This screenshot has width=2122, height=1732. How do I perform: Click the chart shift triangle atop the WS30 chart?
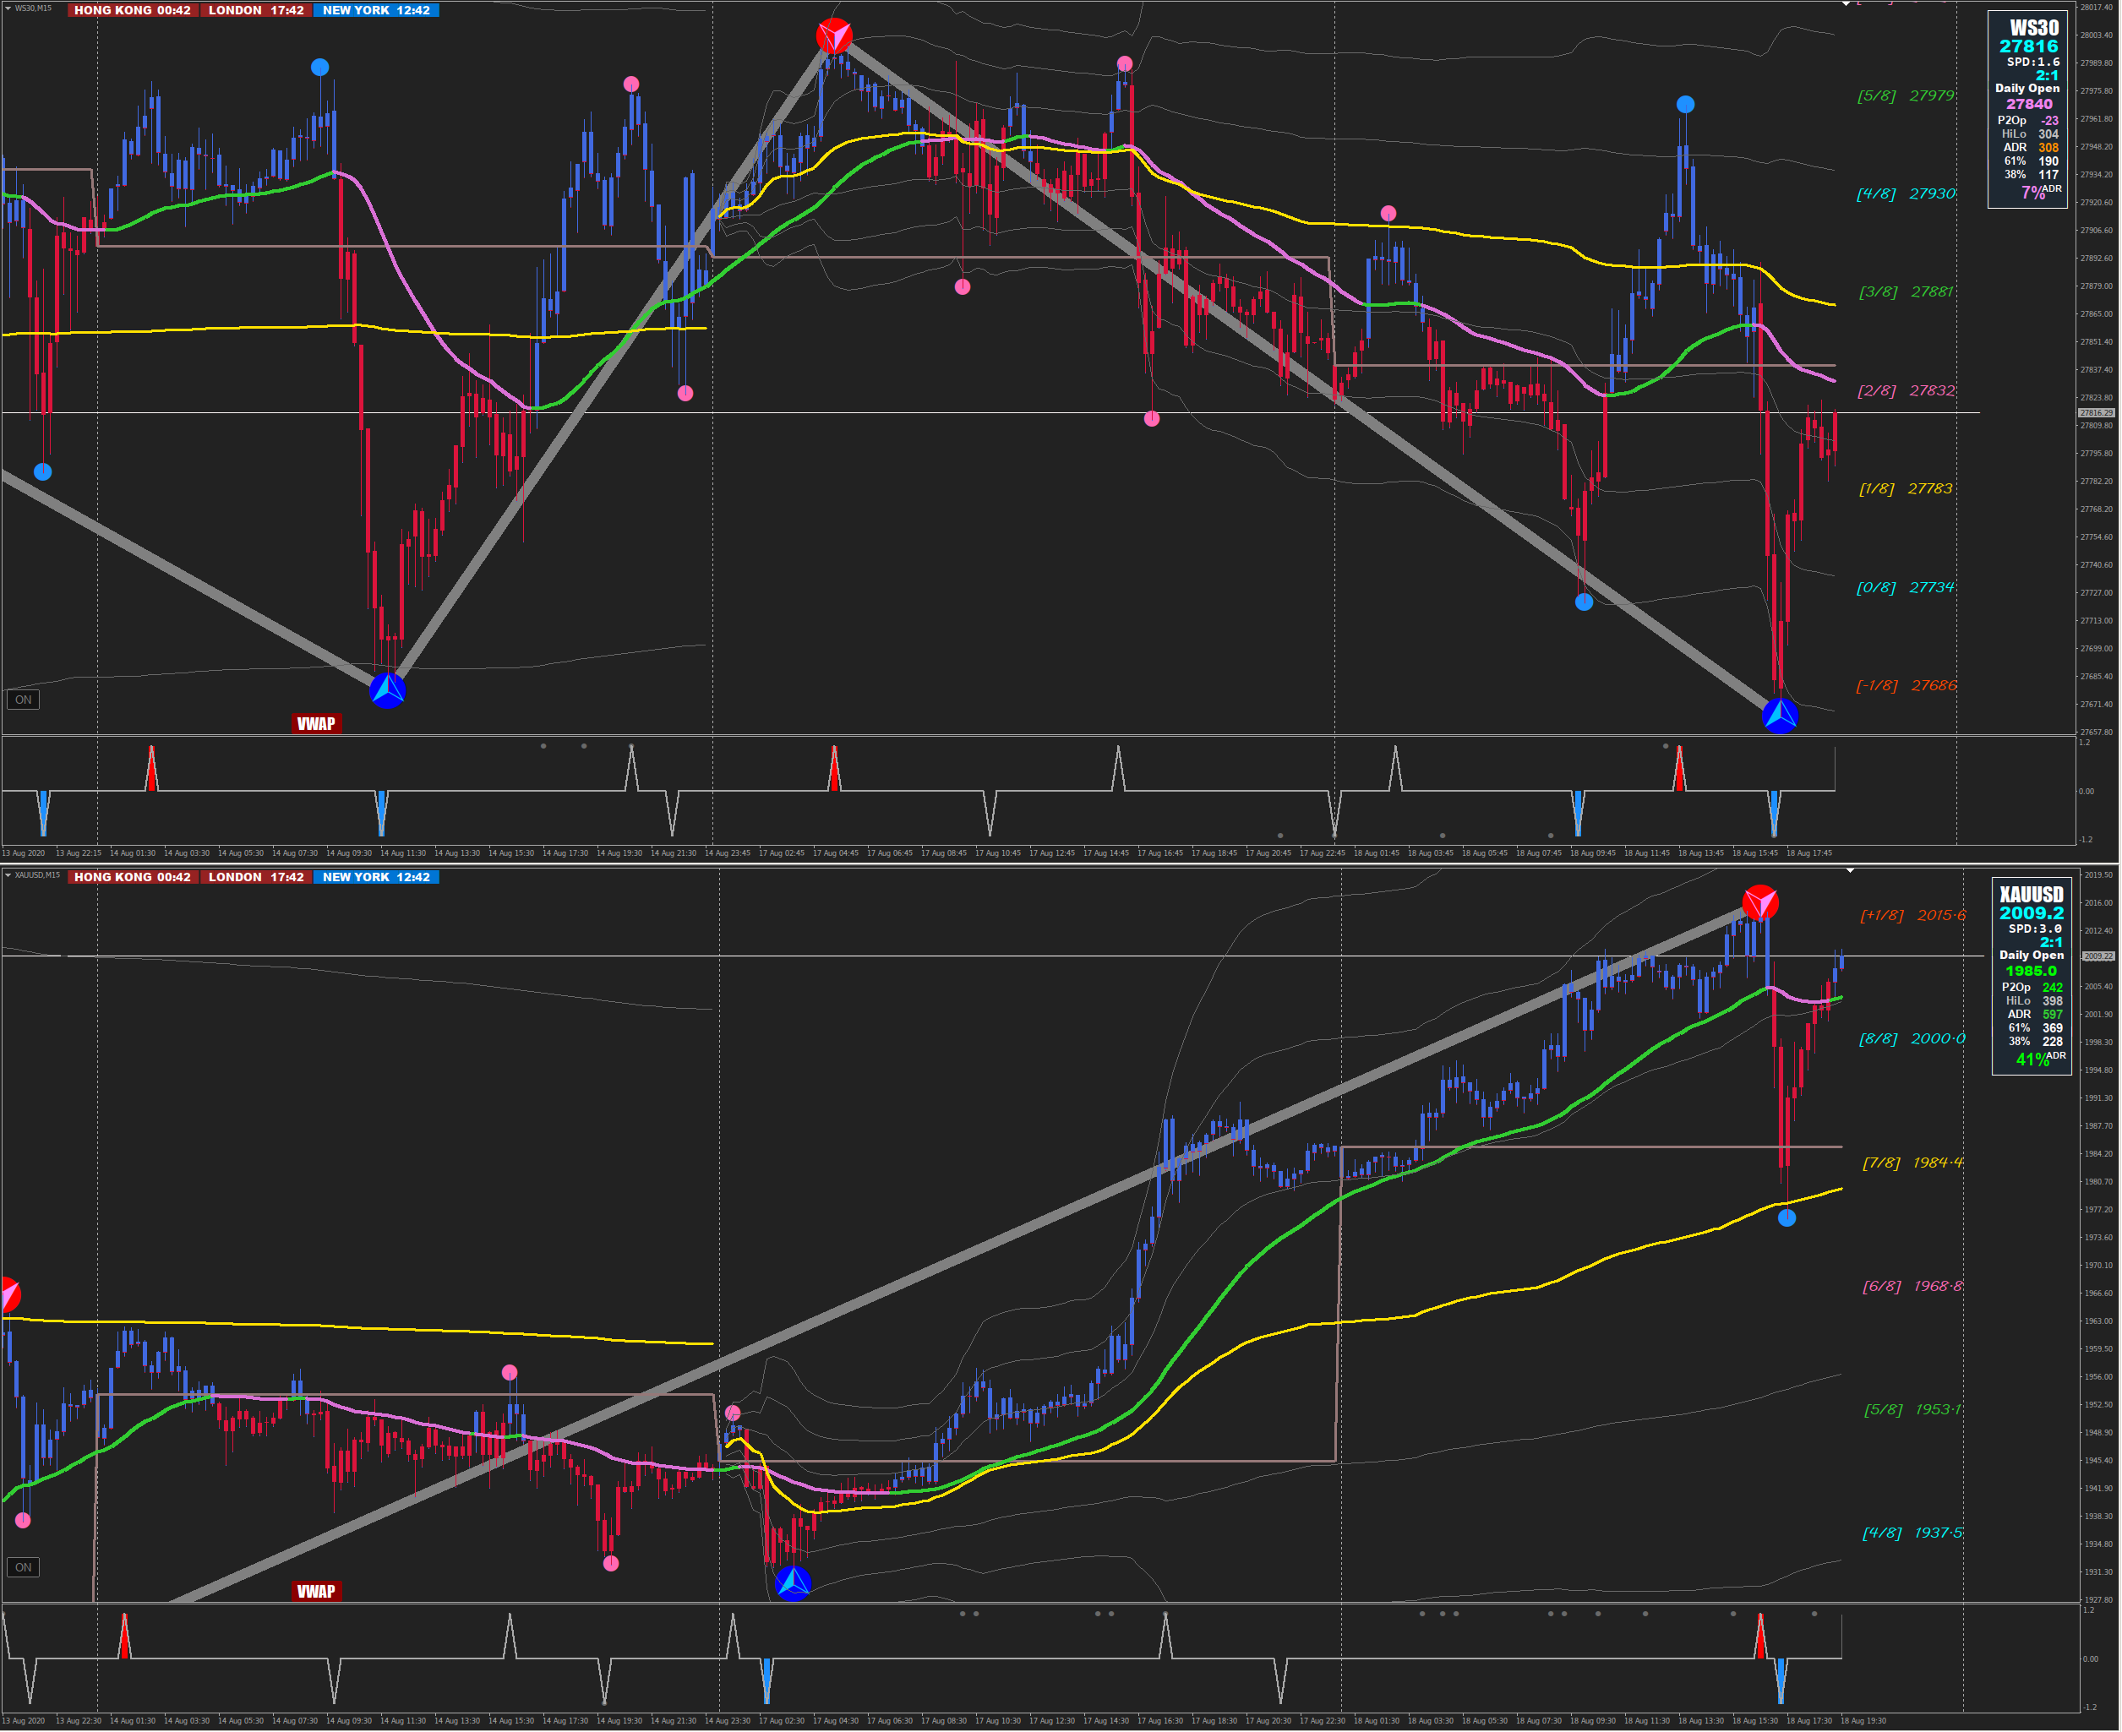(x=1846, y=4)
